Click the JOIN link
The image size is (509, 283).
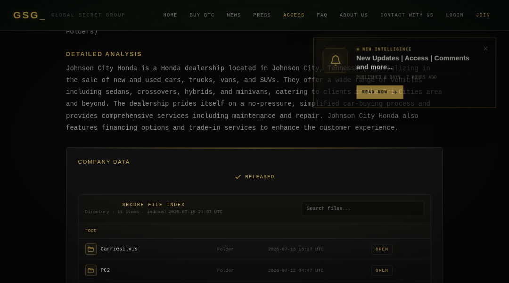pyautogui.click(x=483, y=15)
